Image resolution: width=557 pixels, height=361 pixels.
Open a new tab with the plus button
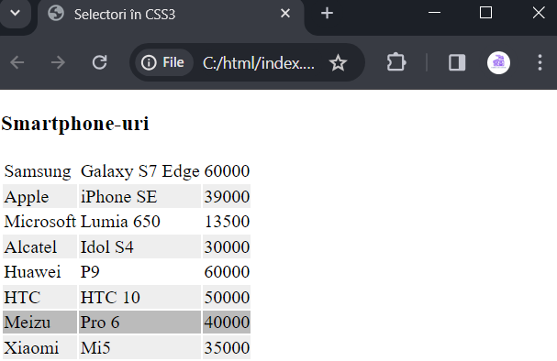pos(327,14)
